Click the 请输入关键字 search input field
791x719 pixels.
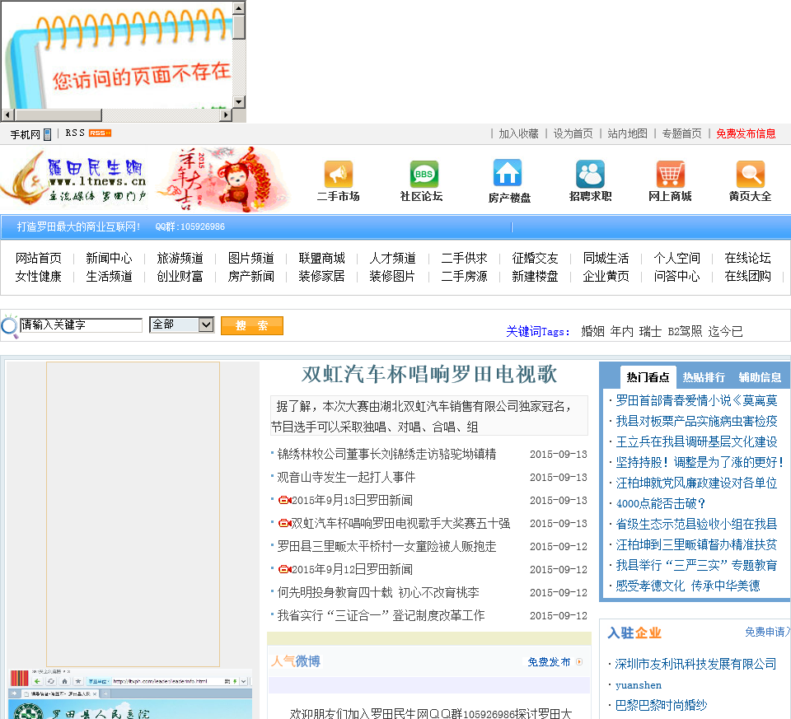[81, 324]
